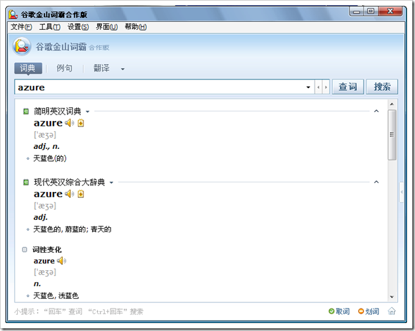The image size is (415, 331).
Task: Minimize the 谷歌金山词霸 window
Action: pyautogui.click(x=357, y=11)
